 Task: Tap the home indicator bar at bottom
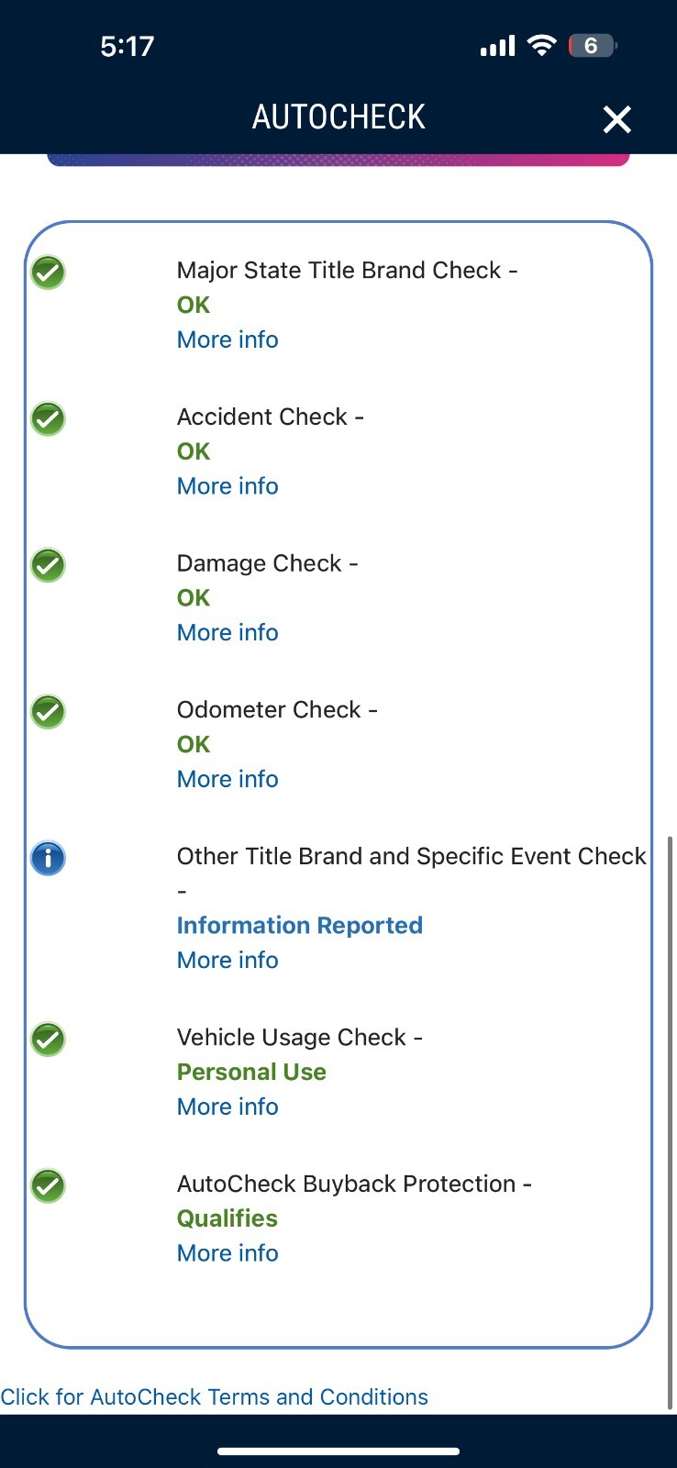click(x=338, y=1451)
